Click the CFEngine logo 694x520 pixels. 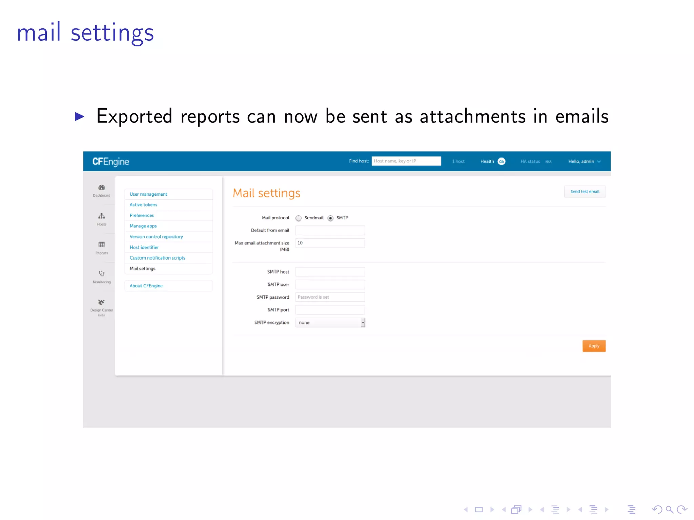tap(111, 161)
